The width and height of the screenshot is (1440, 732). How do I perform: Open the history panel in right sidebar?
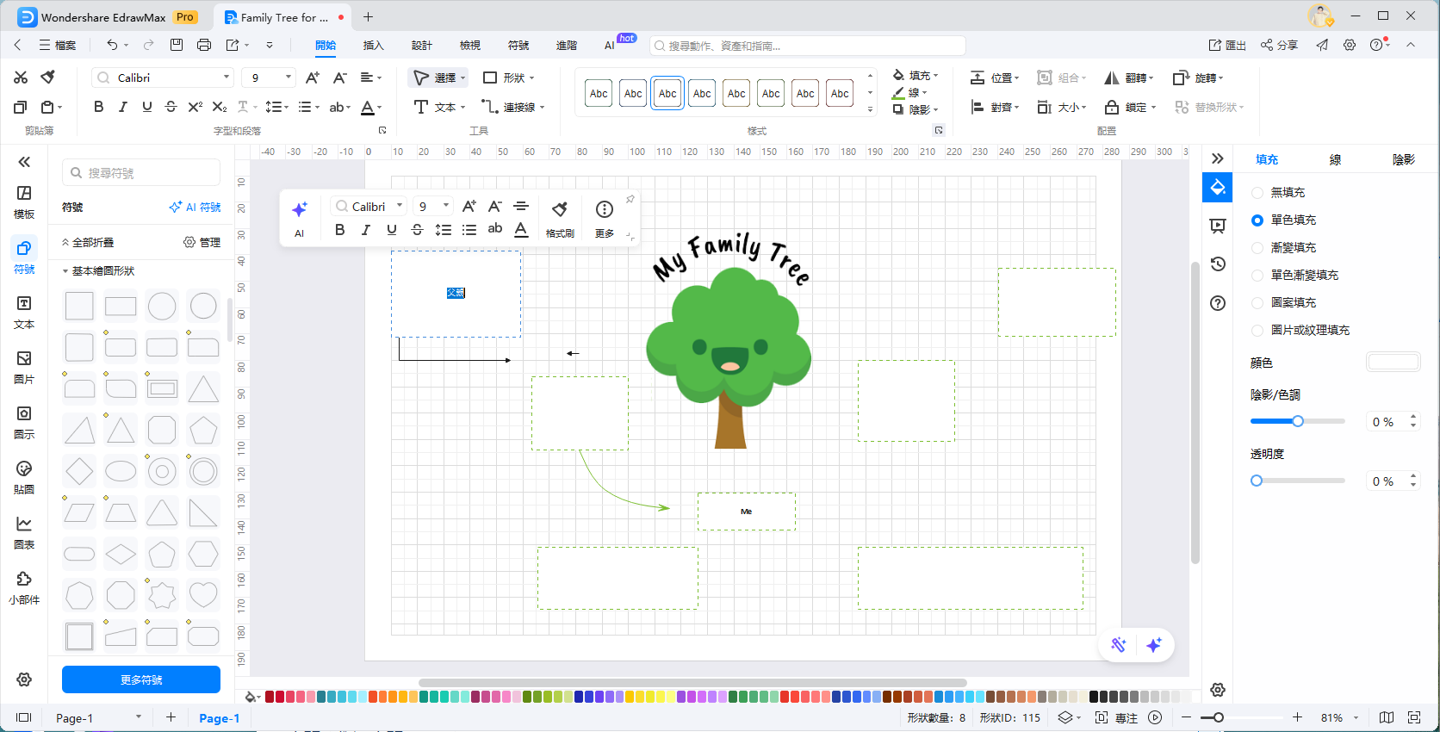(x=1218, y=264)
